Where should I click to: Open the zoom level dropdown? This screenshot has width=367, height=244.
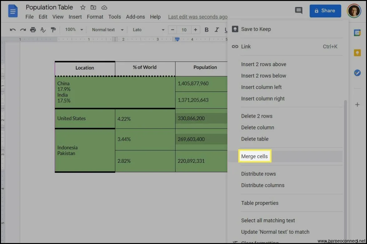(x=74, y=30)
